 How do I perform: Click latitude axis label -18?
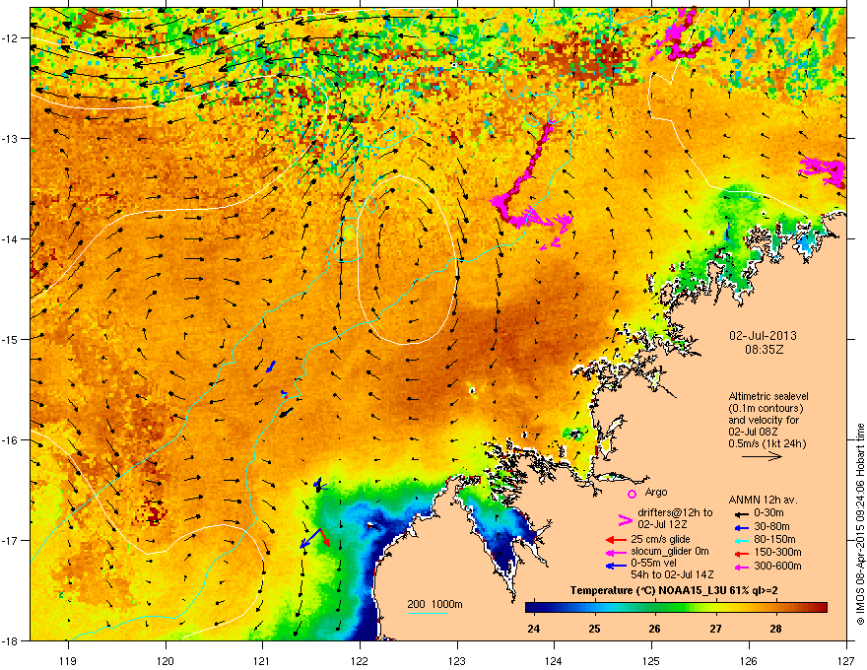click(10, 640)
